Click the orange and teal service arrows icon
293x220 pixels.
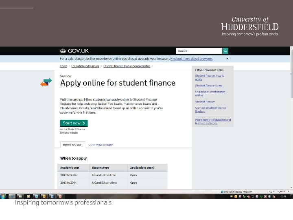[46, 82]
